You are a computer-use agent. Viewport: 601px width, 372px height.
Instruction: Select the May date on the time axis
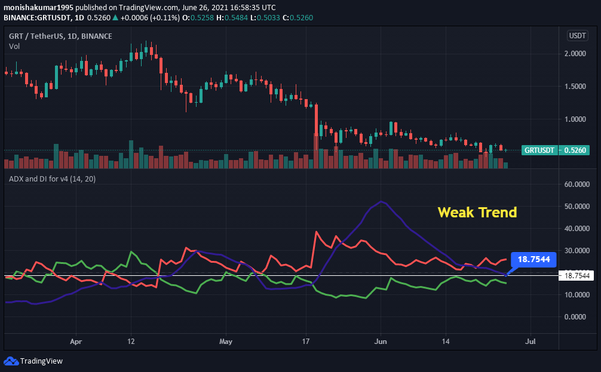click(x=226, y=341)
